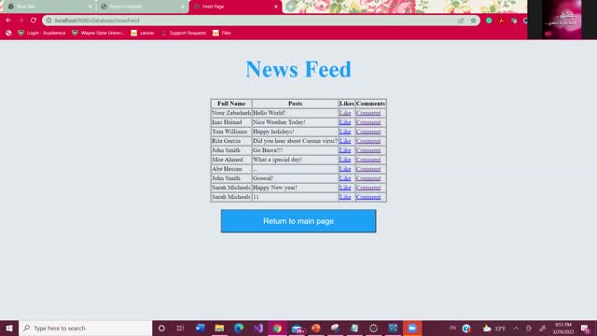Open the share icon in address bar
This screenshot has width=597, height=336.
coord(461,21)
